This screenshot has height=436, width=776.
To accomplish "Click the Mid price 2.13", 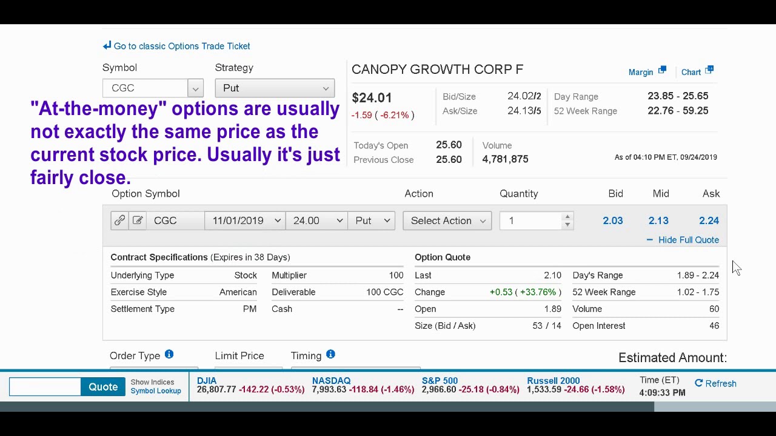I will [x=658, y=220].
